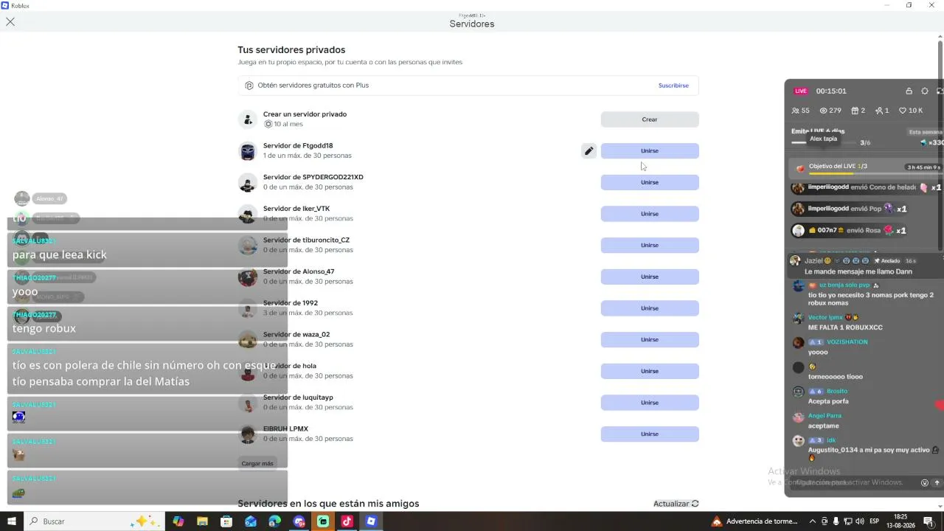Join Servidor de Alonso_47

[x=650, y=277]
